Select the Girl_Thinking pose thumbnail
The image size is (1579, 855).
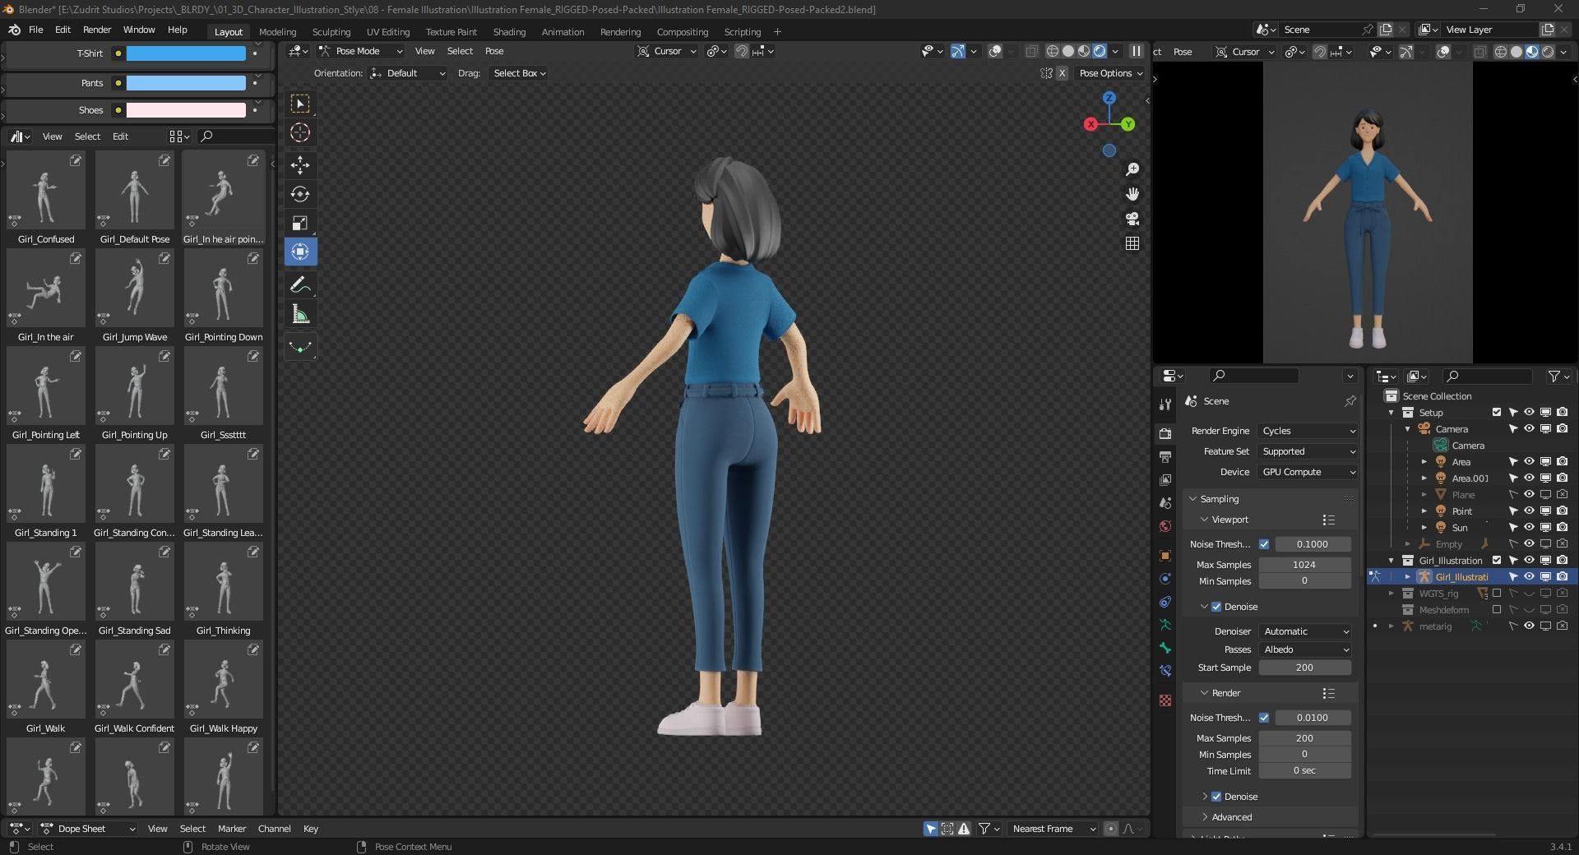pyautogui.click(x=223, y=582)
